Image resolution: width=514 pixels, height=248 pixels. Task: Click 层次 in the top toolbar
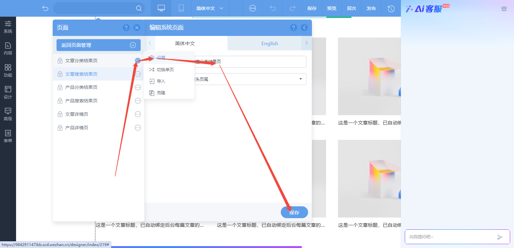(351, 8)
